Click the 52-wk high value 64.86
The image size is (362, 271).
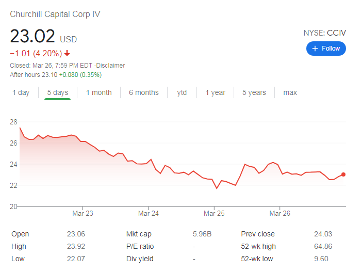(x=323, y=246)
